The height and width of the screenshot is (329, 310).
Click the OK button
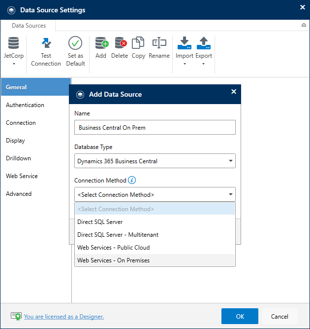pyautogui.click(x=240, y=316)
